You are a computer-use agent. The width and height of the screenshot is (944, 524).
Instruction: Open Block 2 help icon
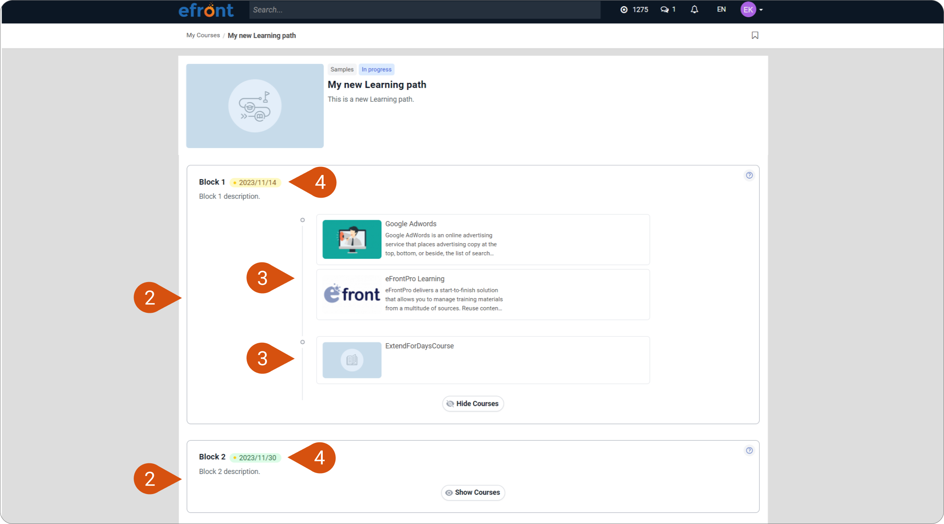[x=749, y=451]
